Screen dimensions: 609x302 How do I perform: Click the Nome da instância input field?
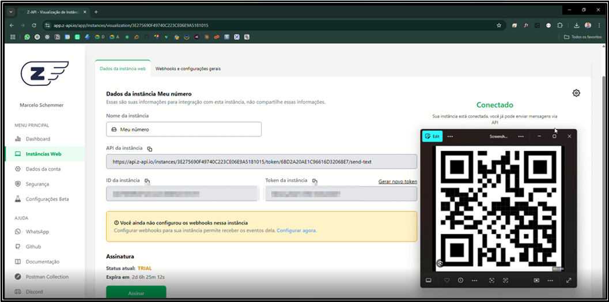pos(184,130)
